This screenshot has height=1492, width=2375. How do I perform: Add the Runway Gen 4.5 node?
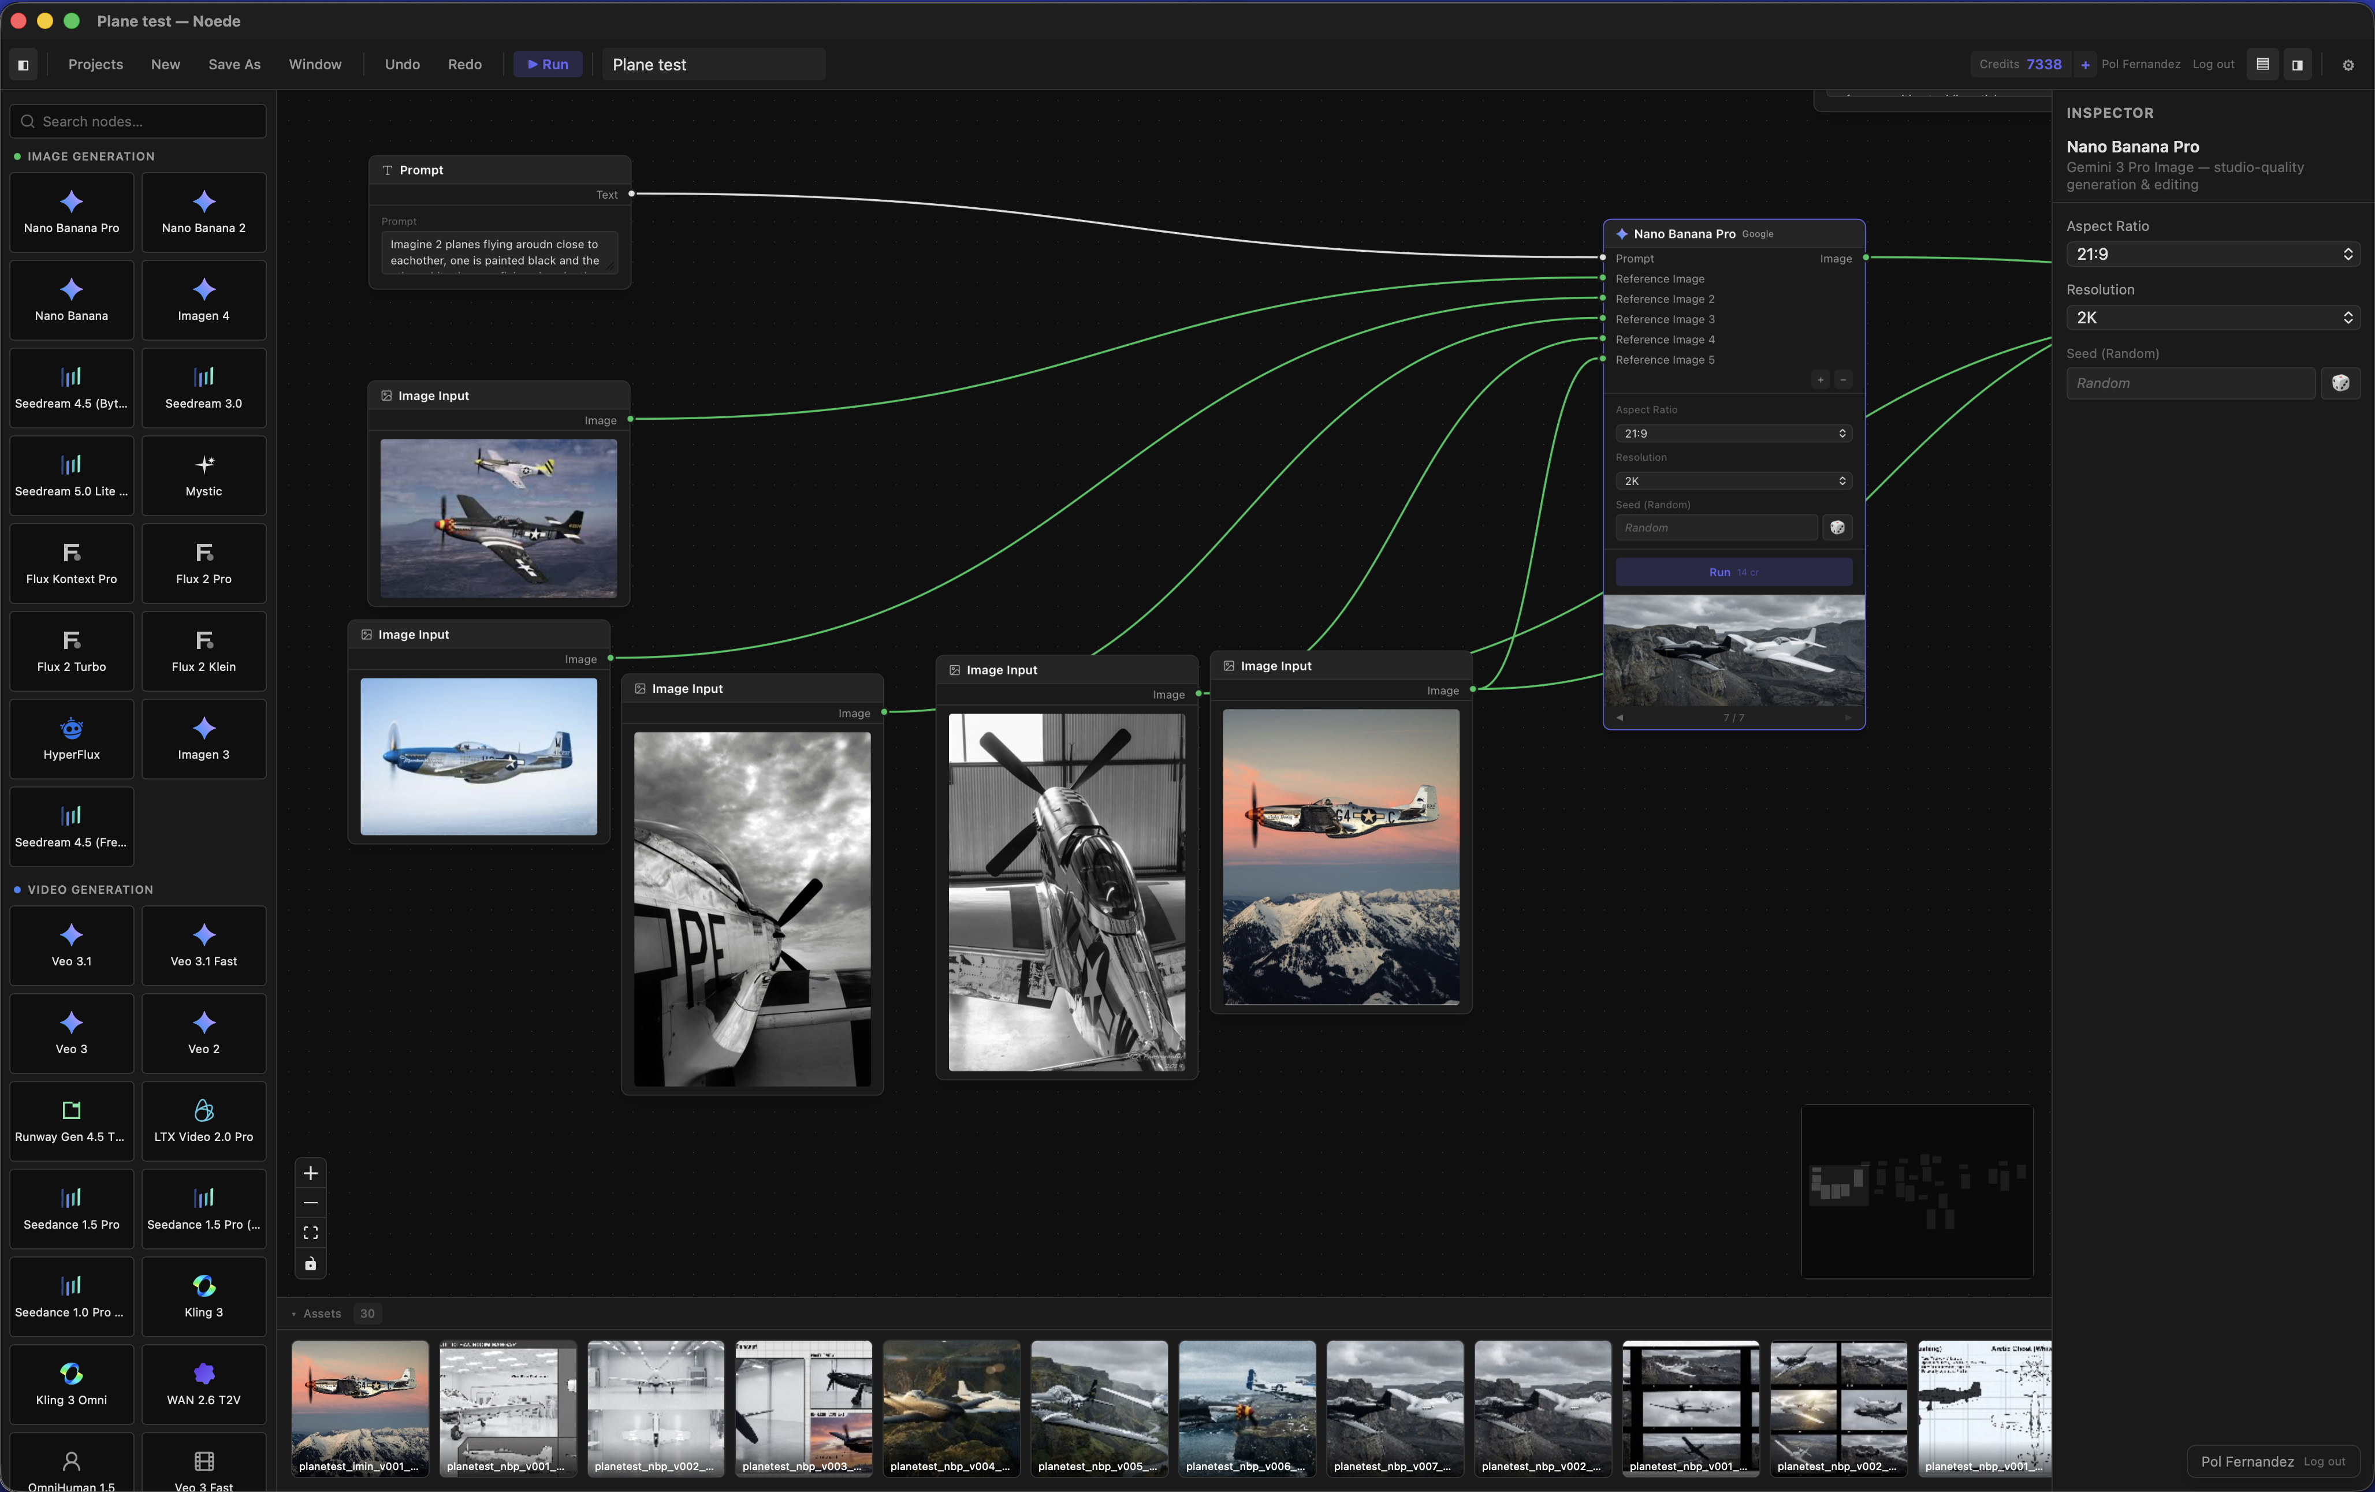click(x=71, y=1120)
